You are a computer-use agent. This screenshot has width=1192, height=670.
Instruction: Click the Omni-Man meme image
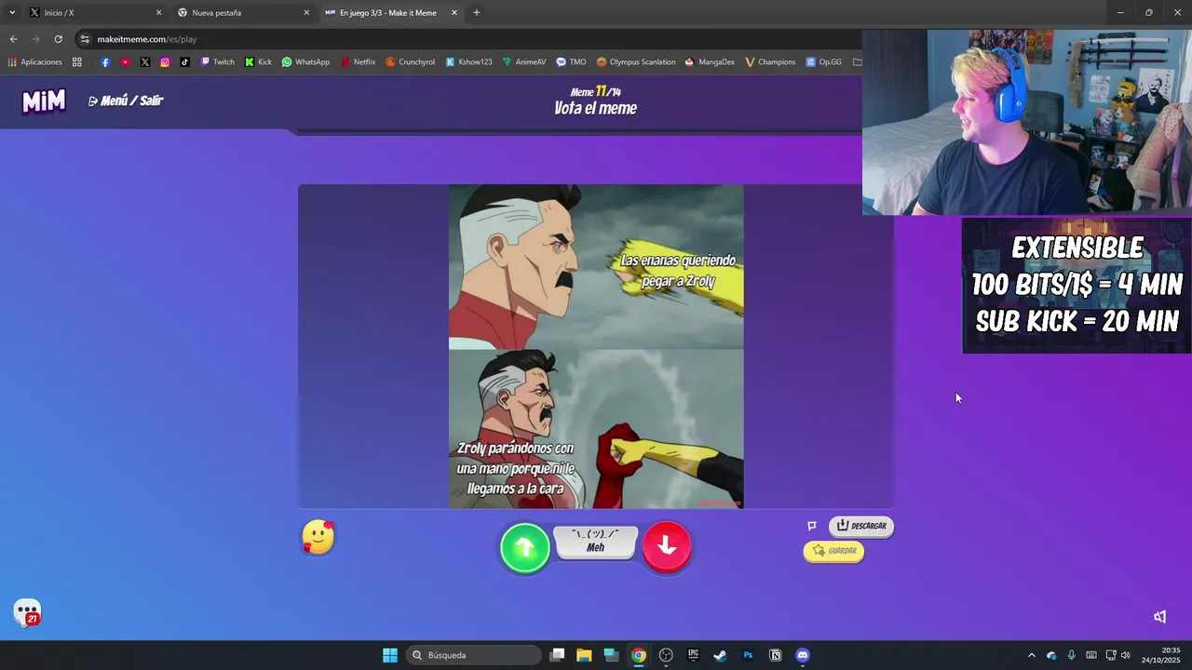(596, 346)
